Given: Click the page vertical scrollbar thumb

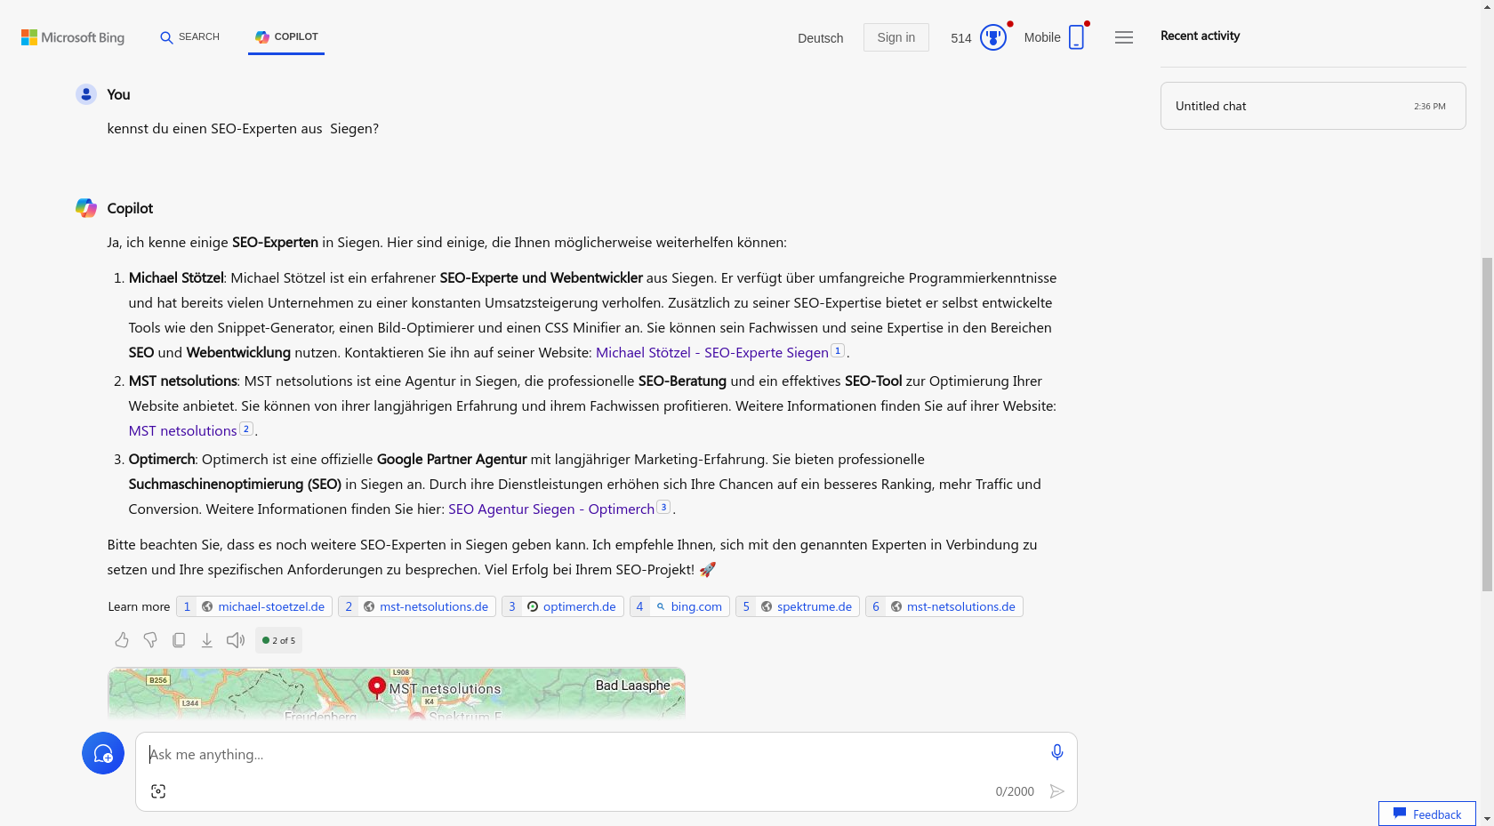Looking at the screenshot, I should [x=1487, y=424].
